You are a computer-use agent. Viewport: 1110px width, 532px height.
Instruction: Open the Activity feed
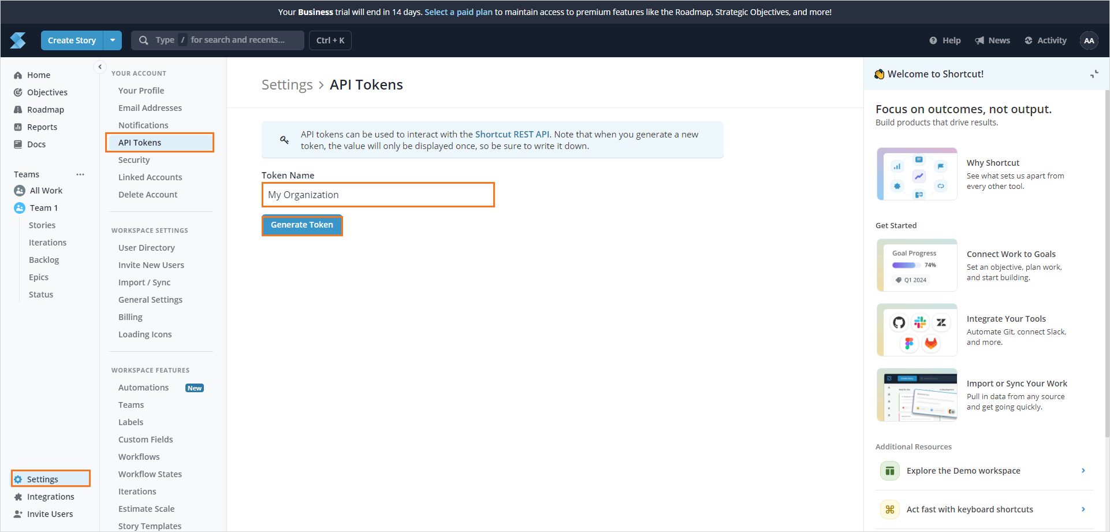[x=1045, y=40]
